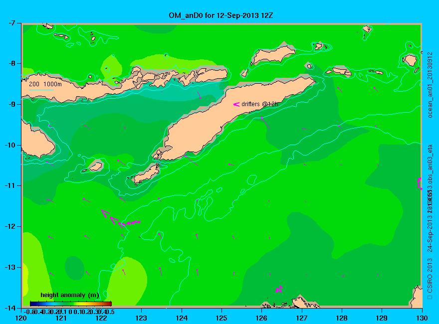Image resolution: width=439 pixels, height=324 pixels.
Task: Click the 'CSIRO 2013' vertical credit text
Action: tap(430, 276)
